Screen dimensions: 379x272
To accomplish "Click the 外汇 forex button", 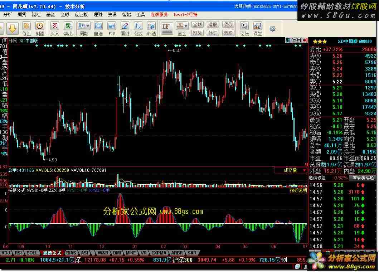I will tap(213, 33).
